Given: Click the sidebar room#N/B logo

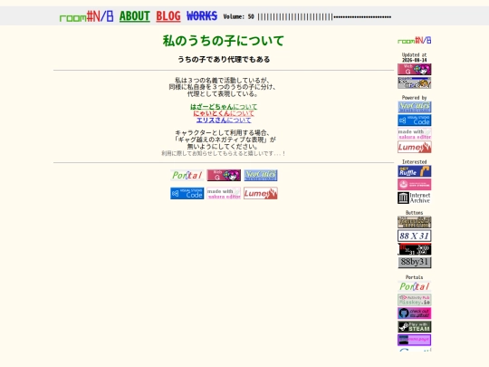Looking at the screenshot, I should pyautogui.click(x=415, y=41).
